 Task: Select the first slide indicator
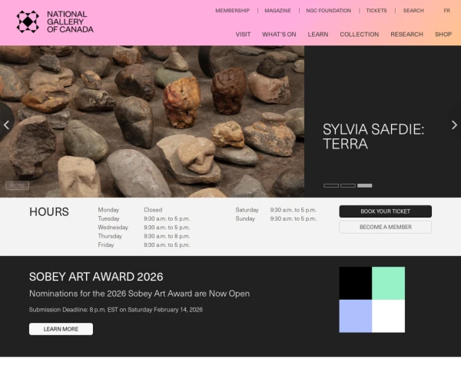(x=331, y=185)
